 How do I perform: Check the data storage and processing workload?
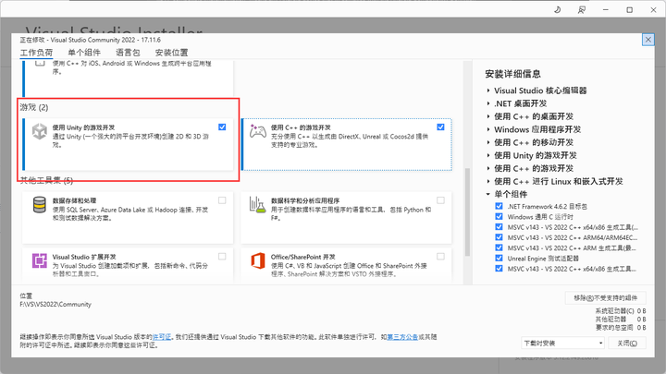pos(222,200)
